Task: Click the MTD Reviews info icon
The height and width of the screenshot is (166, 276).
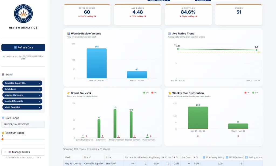Action: (x=227, y=157)
